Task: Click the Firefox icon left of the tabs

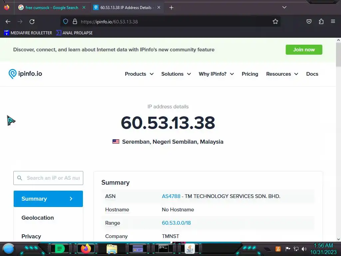Action: [7, 7]
